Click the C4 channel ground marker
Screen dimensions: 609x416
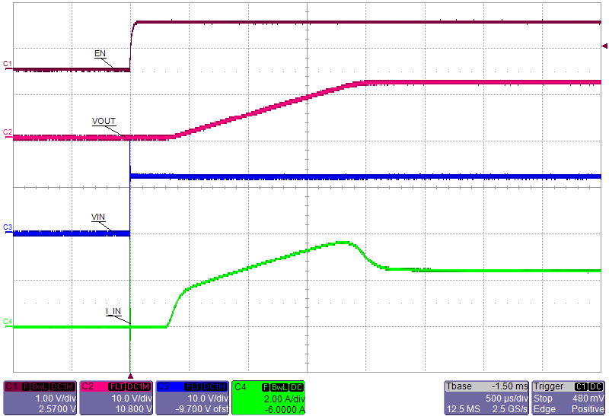(8, 322)
